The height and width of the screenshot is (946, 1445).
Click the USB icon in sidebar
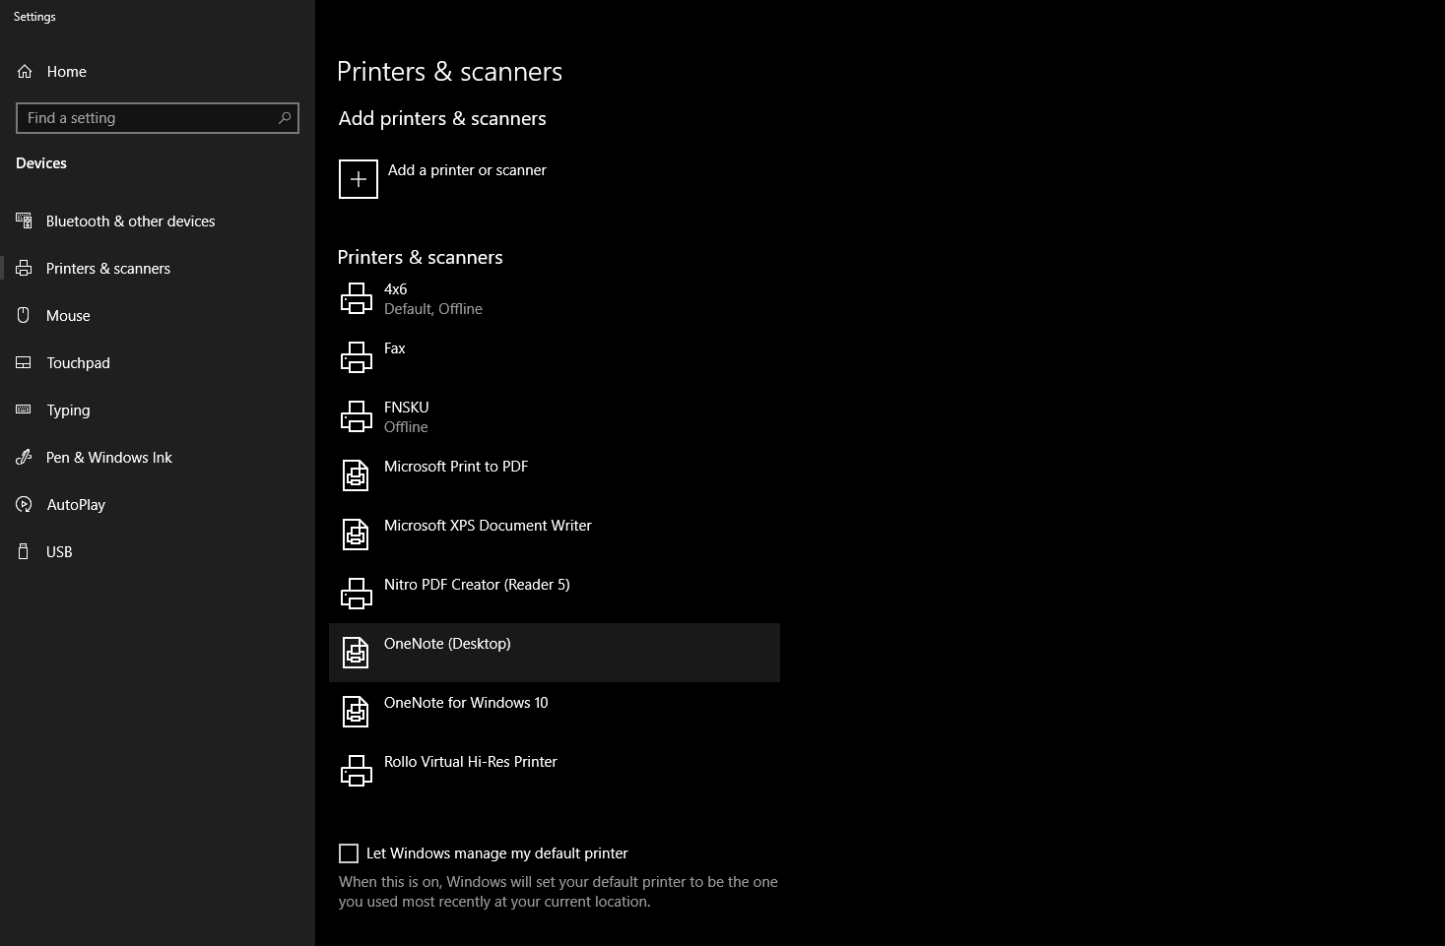(x=23, y=551)
